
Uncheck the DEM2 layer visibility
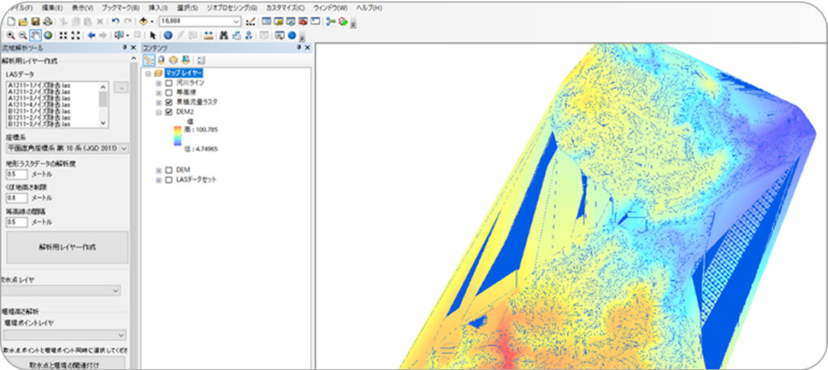pos(168,113)
